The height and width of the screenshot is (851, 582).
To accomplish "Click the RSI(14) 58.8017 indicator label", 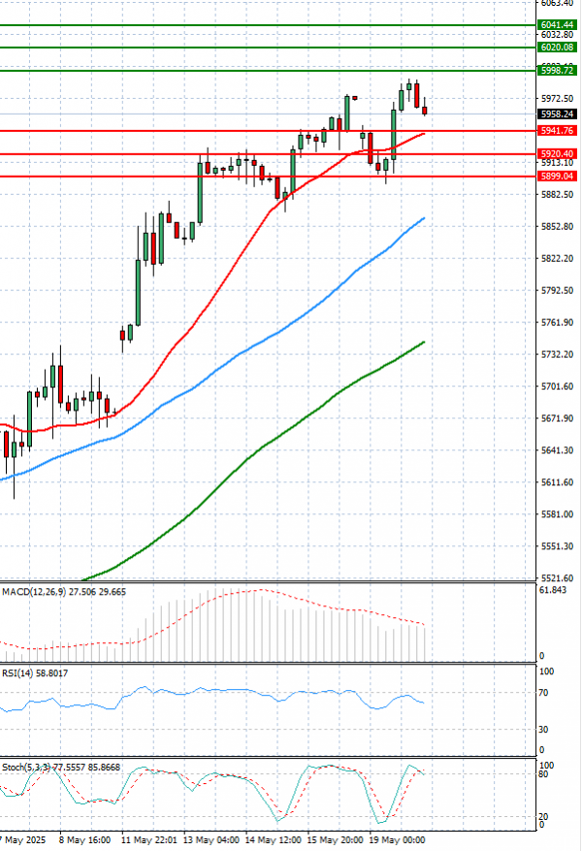I will tap(35, 673).
